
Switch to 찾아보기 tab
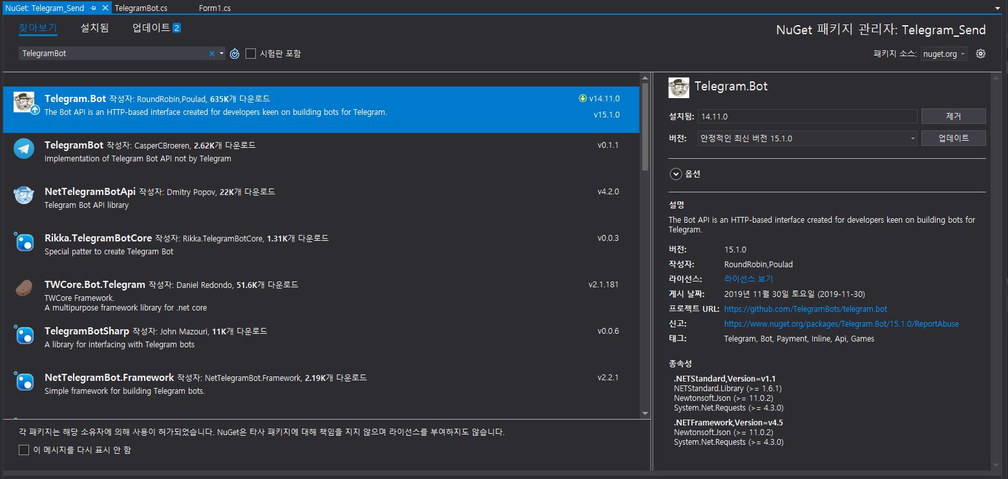38,28
